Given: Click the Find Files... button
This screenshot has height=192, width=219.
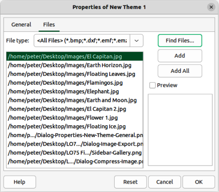Looking at the screenshot, I should point(180,40).
